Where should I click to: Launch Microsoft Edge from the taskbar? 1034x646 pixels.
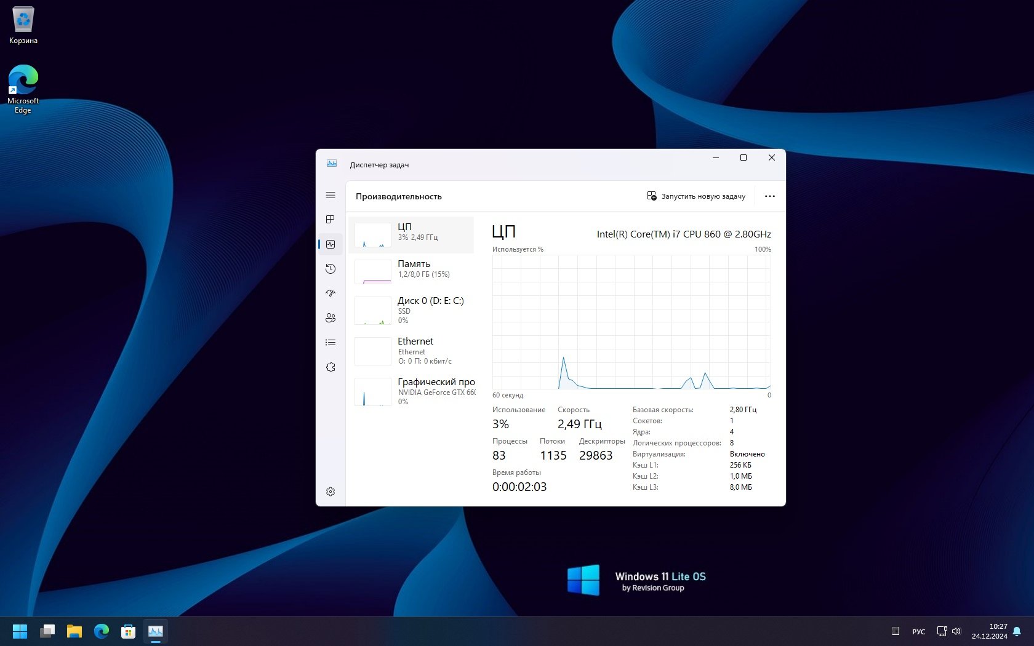[x=102, y=631]
